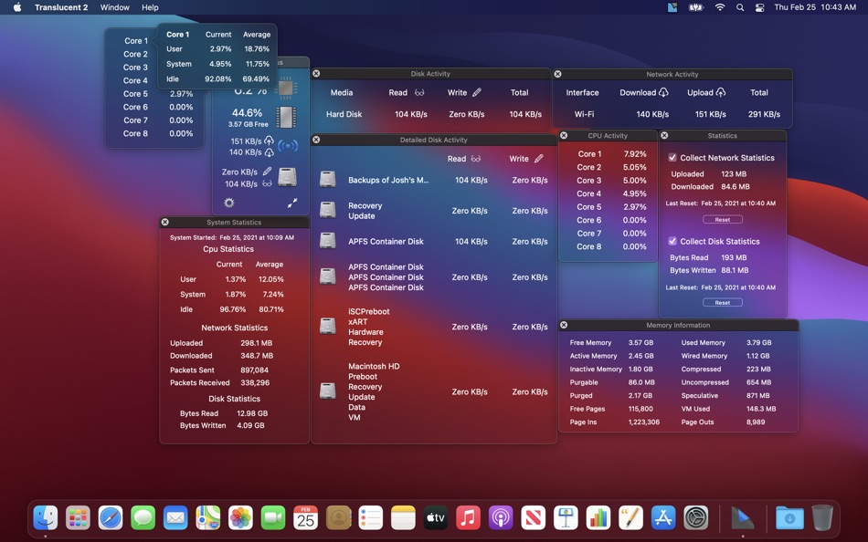Image resolution: width=868 pixels, height=542 pixels.
Task: Click the pencil icon in Disk Activity Write header
Action: pos(477,92)
